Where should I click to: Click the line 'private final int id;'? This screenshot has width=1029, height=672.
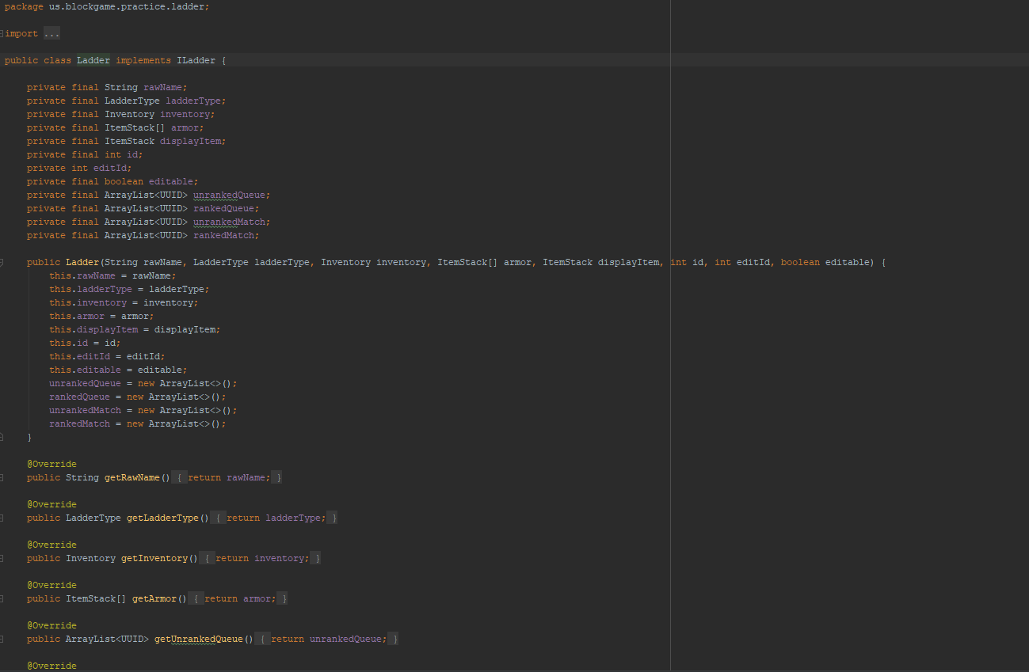point(85,154)
